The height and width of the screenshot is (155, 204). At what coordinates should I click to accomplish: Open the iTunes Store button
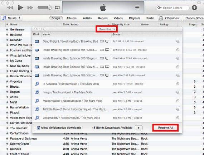tap(194, 18)
